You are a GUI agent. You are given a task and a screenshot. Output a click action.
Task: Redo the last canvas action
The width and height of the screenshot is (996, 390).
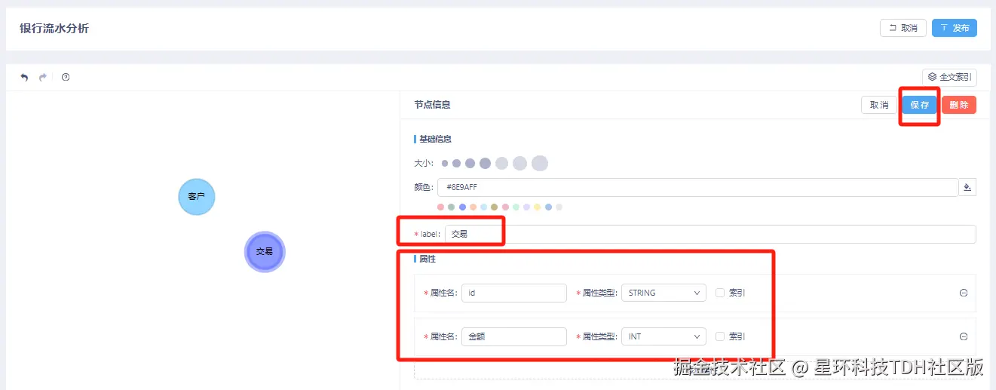click(x=43, y=77)
